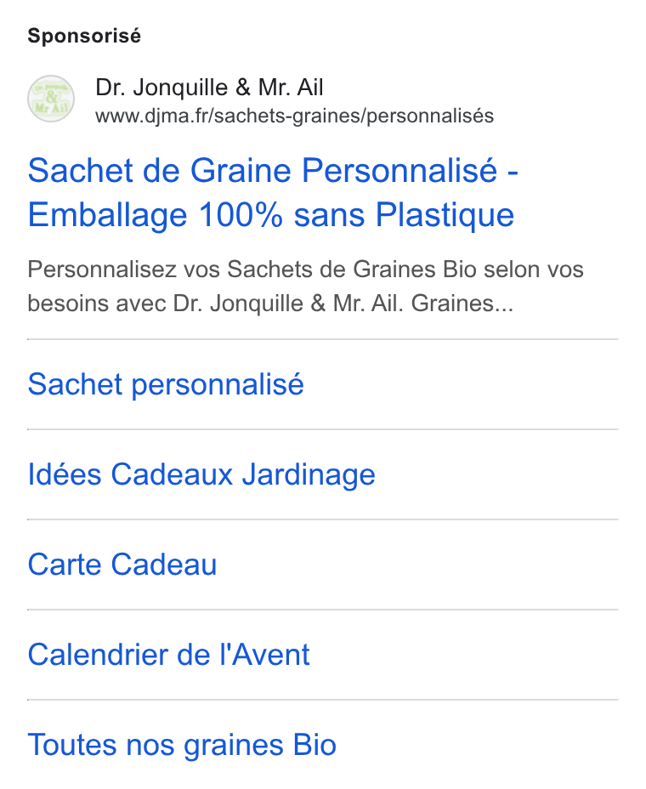Screen dimensions: 646x789
Task: Go to 'Idées Cadeaux Jardinage' sitelink
Action: pyautogui.click(x=201, y=474)
